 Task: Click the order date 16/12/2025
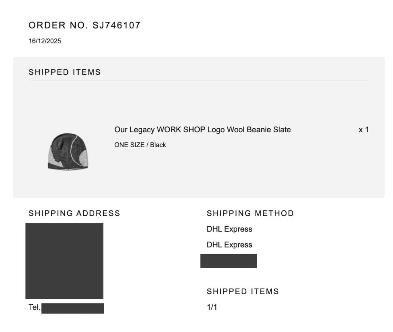(45, 41)
